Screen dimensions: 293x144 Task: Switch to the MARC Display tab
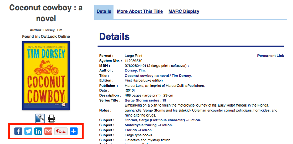click(x=184, y=11)
